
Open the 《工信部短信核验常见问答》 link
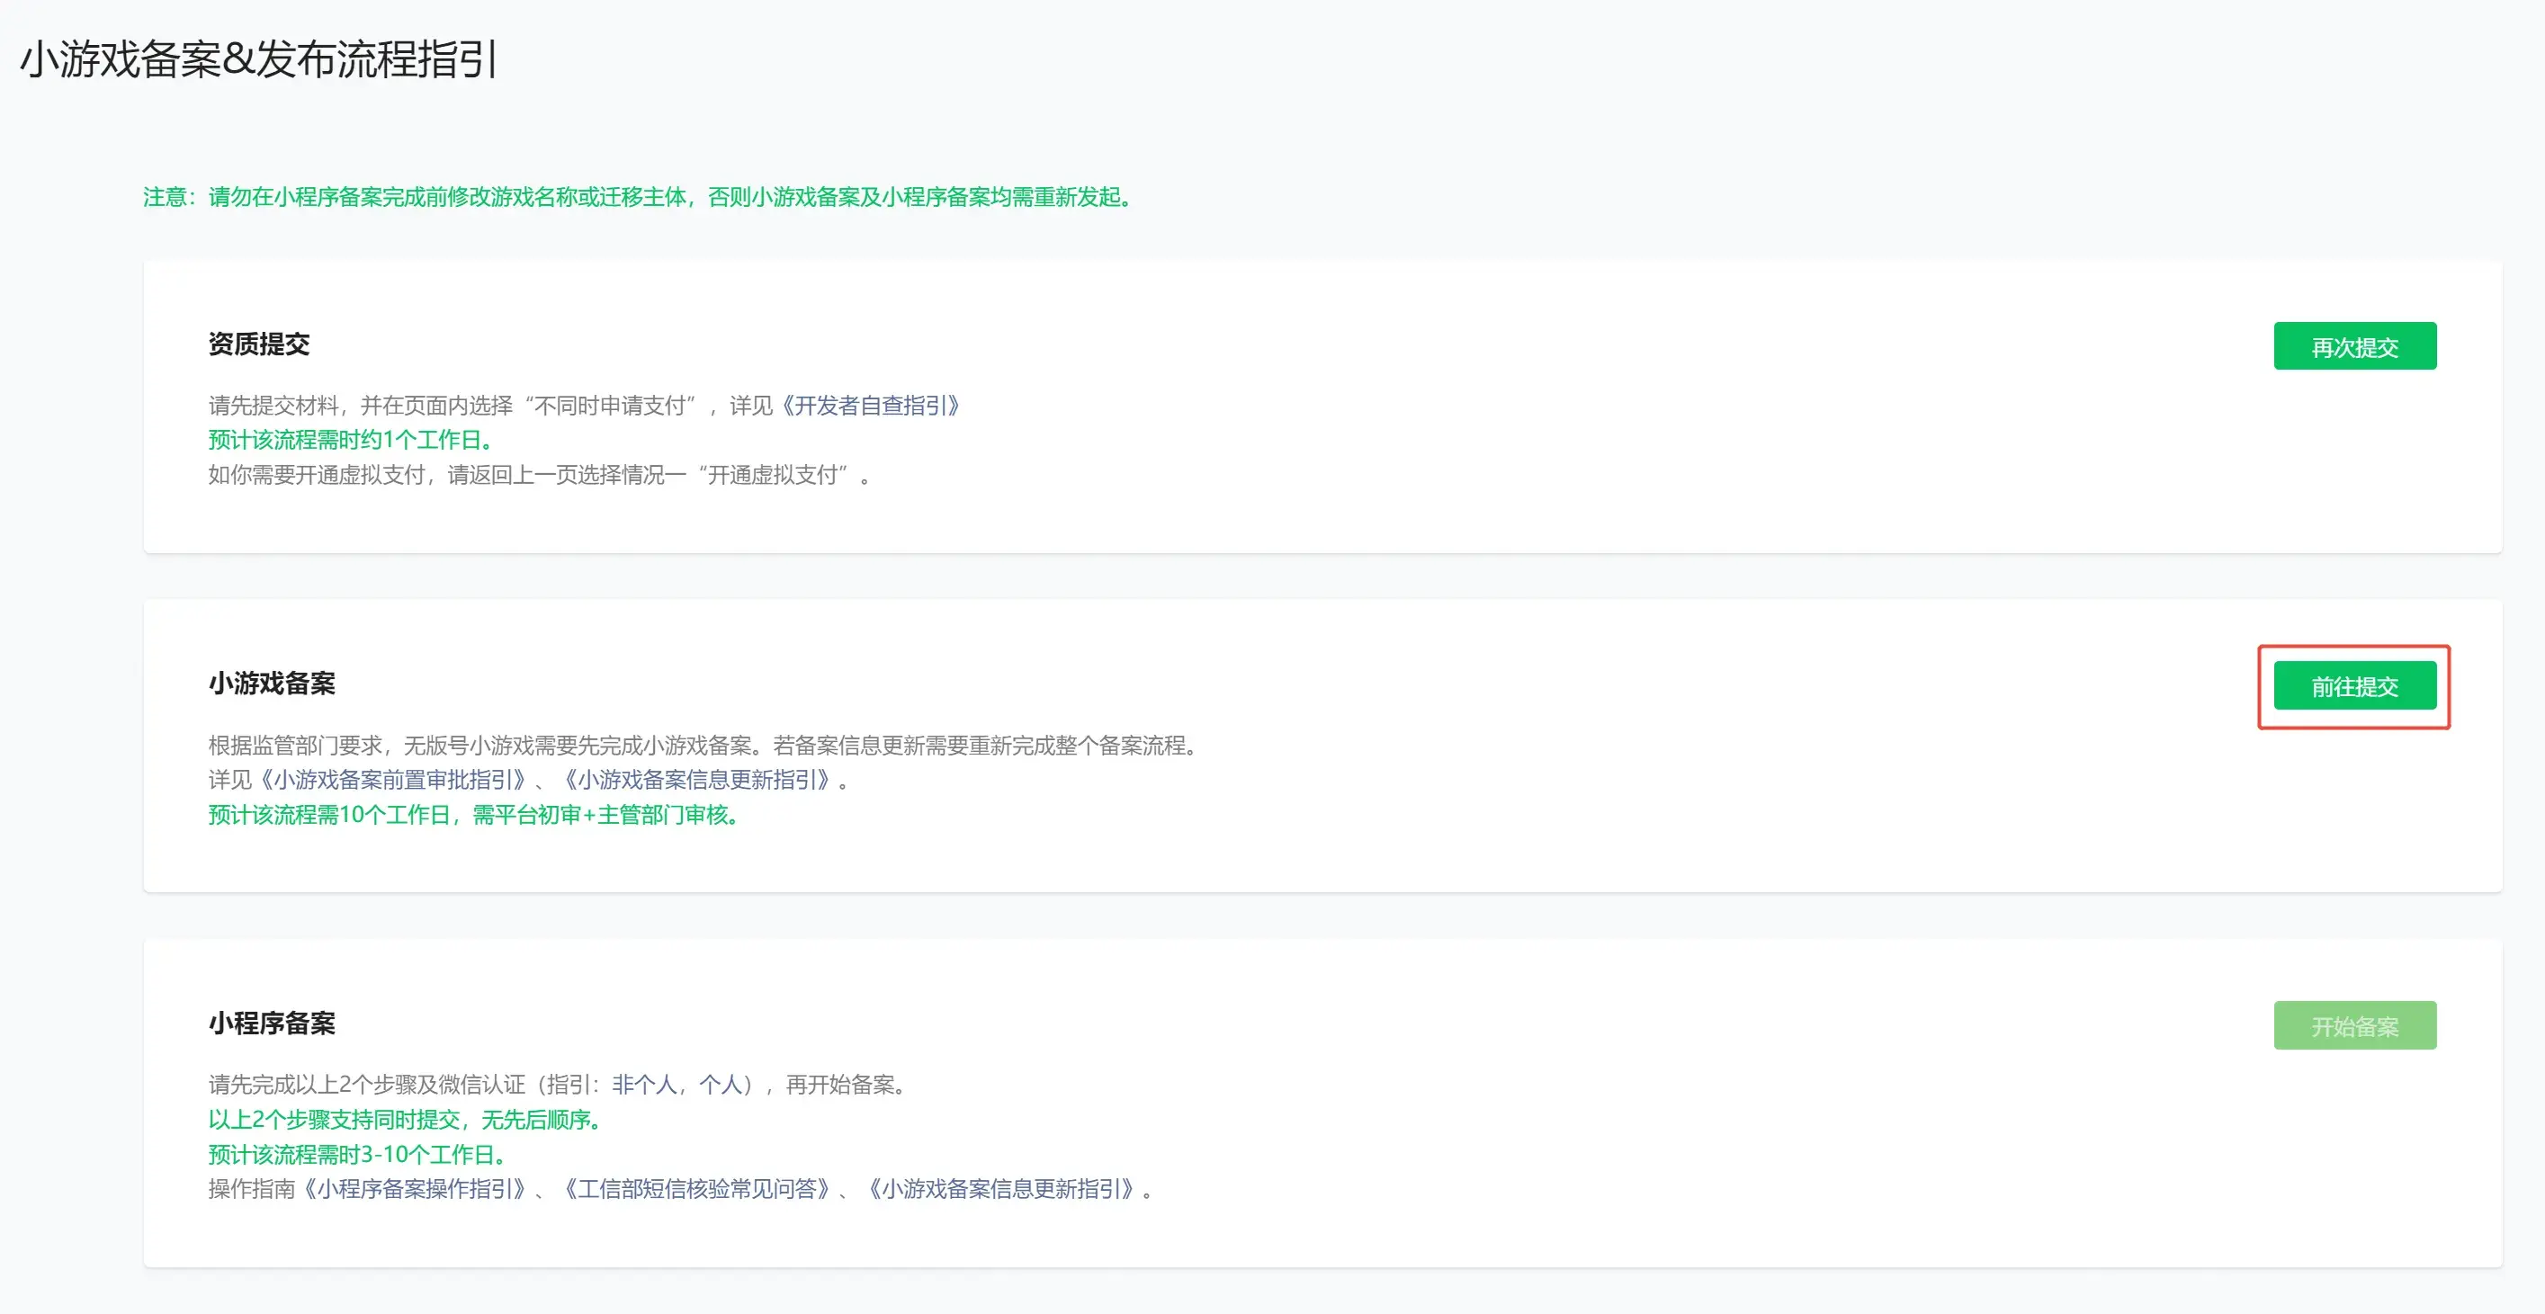coord(697,1188)
